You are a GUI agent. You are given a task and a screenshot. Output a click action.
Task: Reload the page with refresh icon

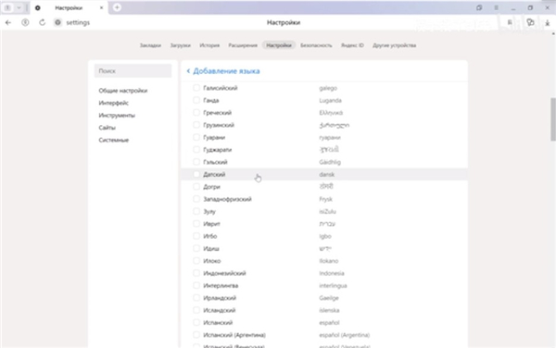pos(43,22)
